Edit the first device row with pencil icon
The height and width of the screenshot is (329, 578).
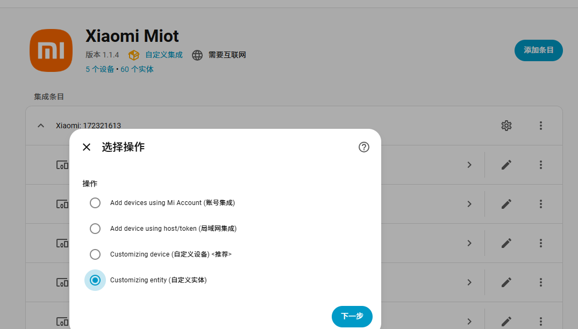pyautogui.click(x=506, y=165)
